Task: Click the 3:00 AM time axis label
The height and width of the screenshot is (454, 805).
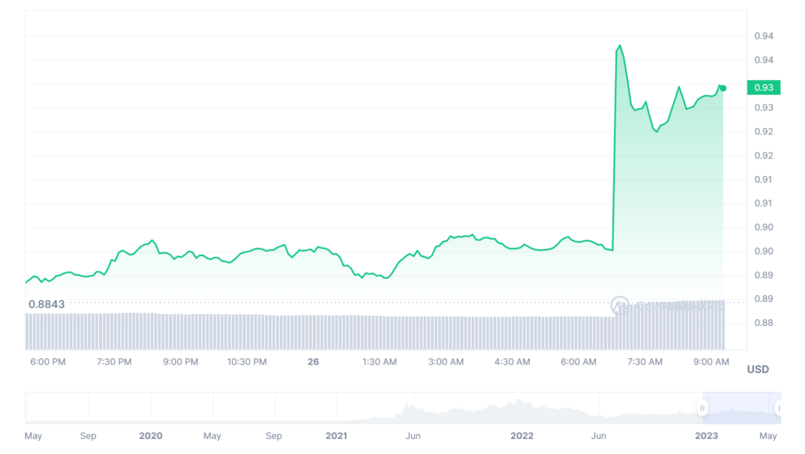Action: [447, 361]
